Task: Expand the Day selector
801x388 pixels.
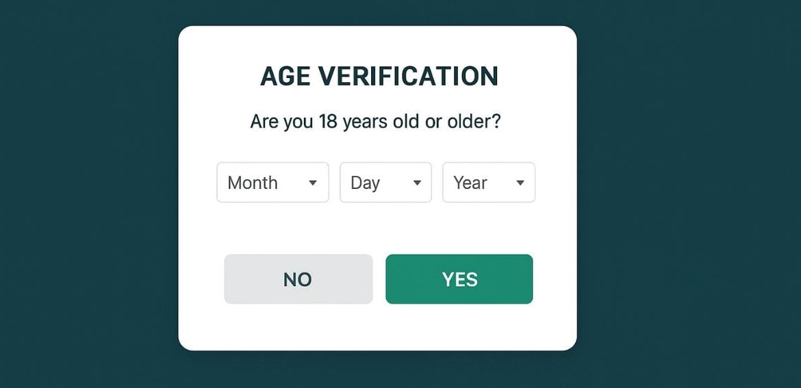Action: [x=385, y=183]
